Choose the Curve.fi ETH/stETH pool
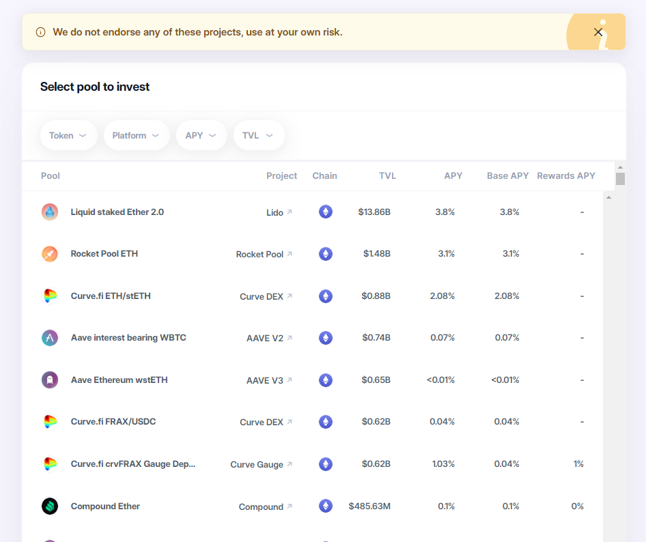Viewport: 646px width, 542px height. [111, 296]
